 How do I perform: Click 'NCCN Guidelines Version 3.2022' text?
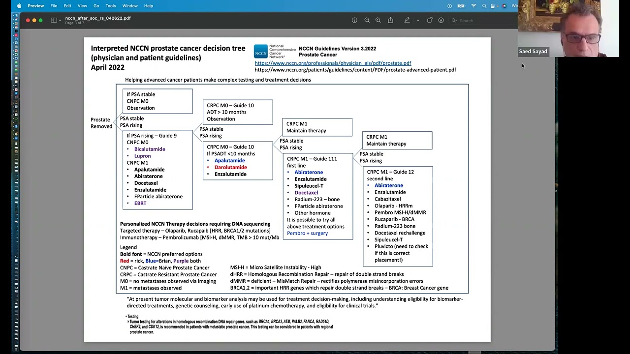[337, 49]
